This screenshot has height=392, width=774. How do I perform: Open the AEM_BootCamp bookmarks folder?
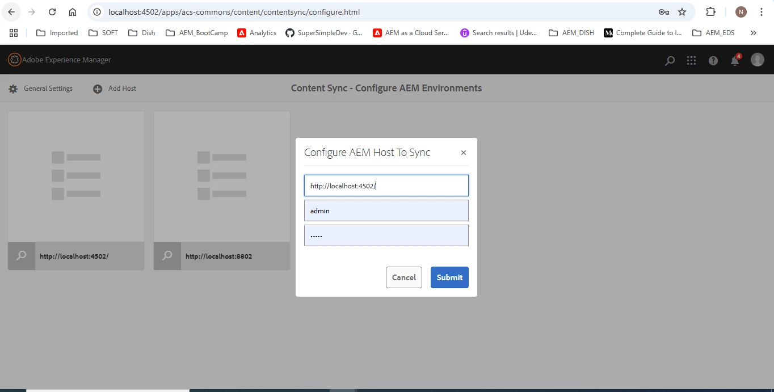pos(196,33)
